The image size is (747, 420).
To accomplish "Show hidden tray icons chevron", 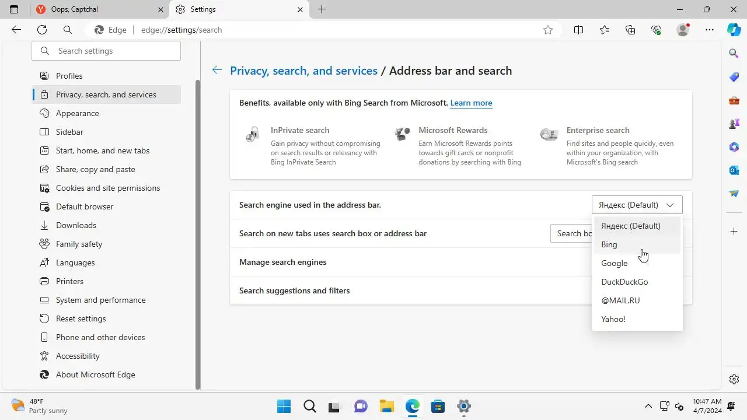I will click(648, 406).
